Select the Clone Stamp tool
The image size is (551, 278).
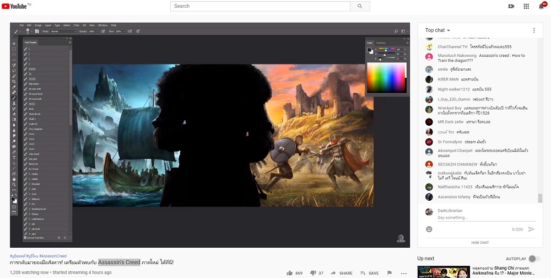pyautogui.click(x=14, y=103)
